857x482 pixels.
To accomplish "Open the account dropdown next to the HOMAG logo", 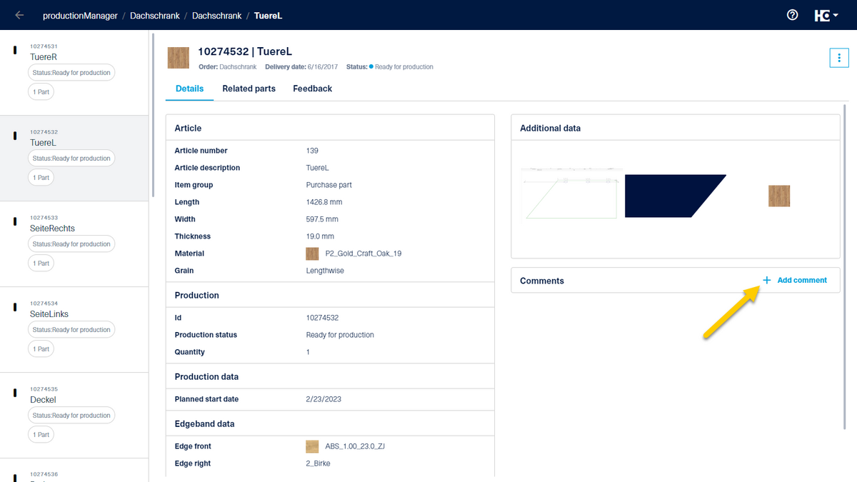I will coord(837,14).
